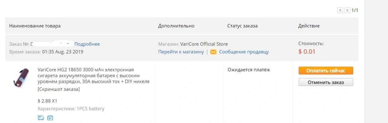Open the [Скриншот заказа] link

59,89
